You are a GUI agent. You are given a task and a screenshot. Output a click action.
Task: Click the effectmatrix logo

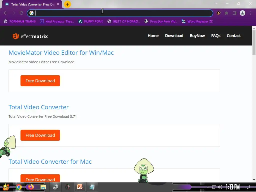pos(30,36)
